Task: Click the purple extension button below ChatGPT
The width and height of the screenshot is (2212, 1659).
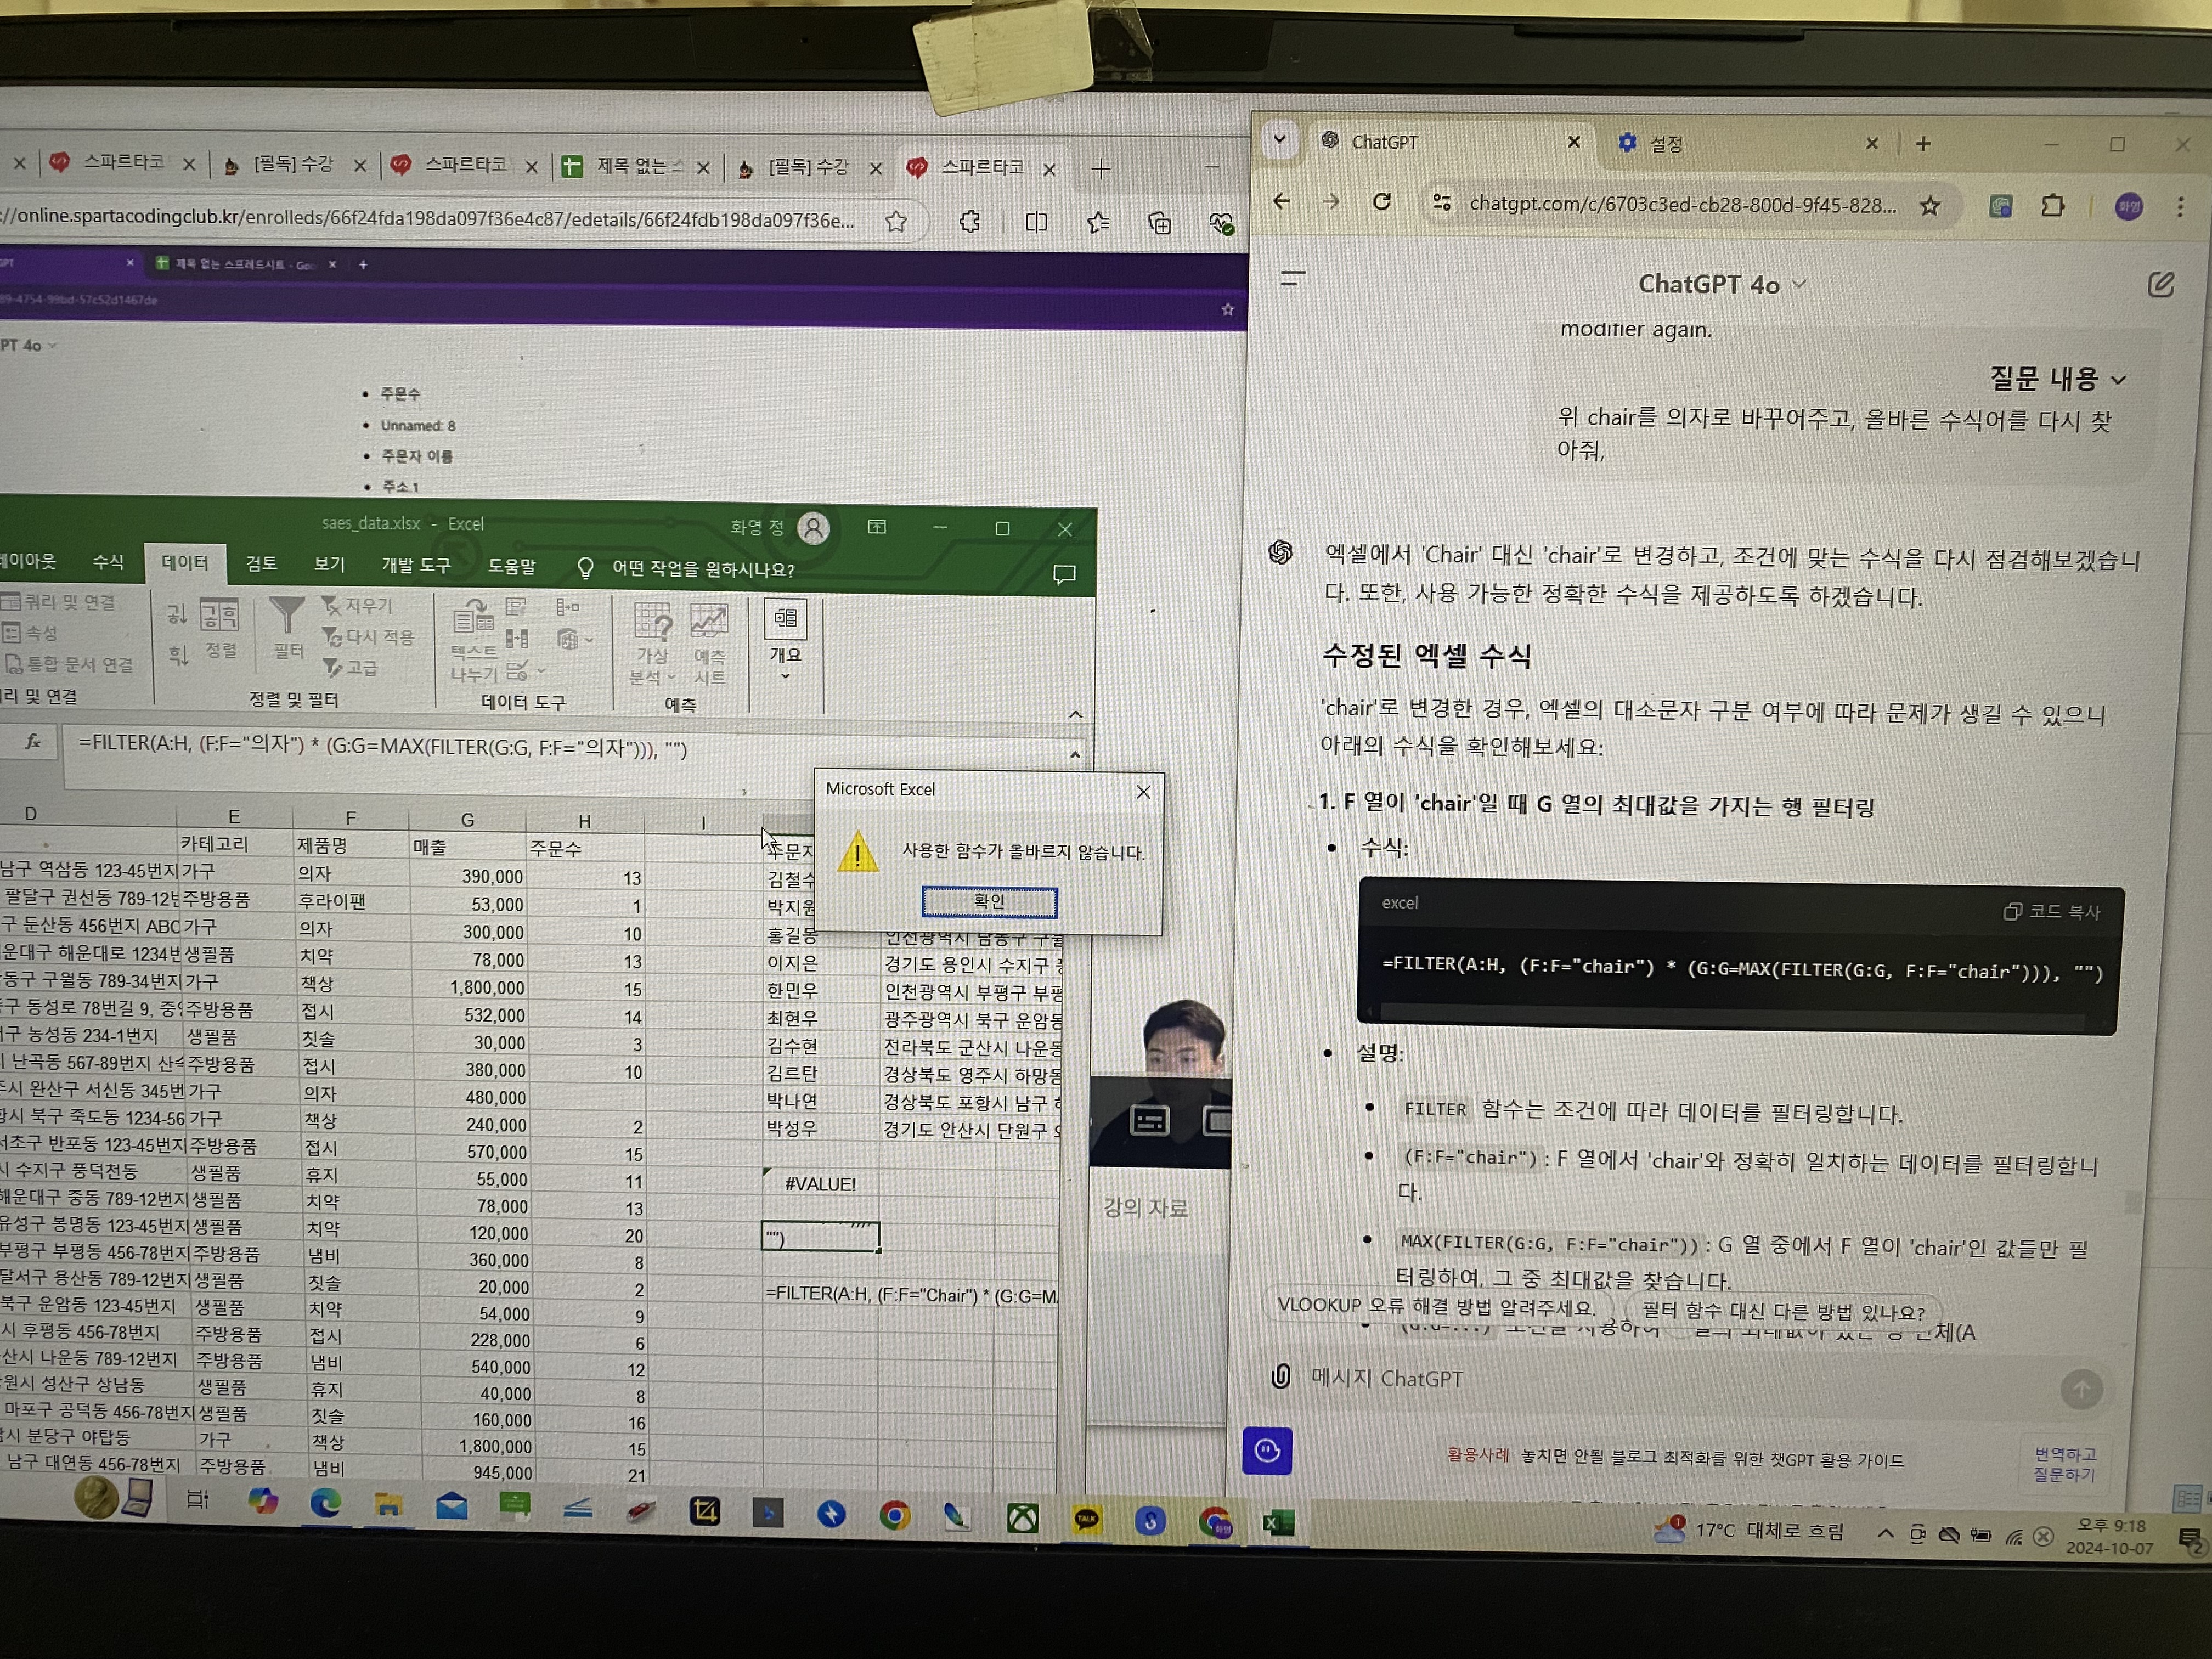Action: point(1267,1451)
